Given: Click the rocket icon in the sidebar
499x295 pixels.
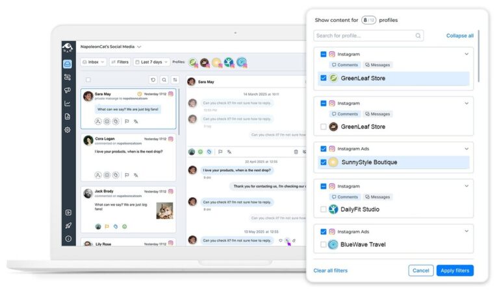Looking at the screenshot, I should tap(68, 226).
